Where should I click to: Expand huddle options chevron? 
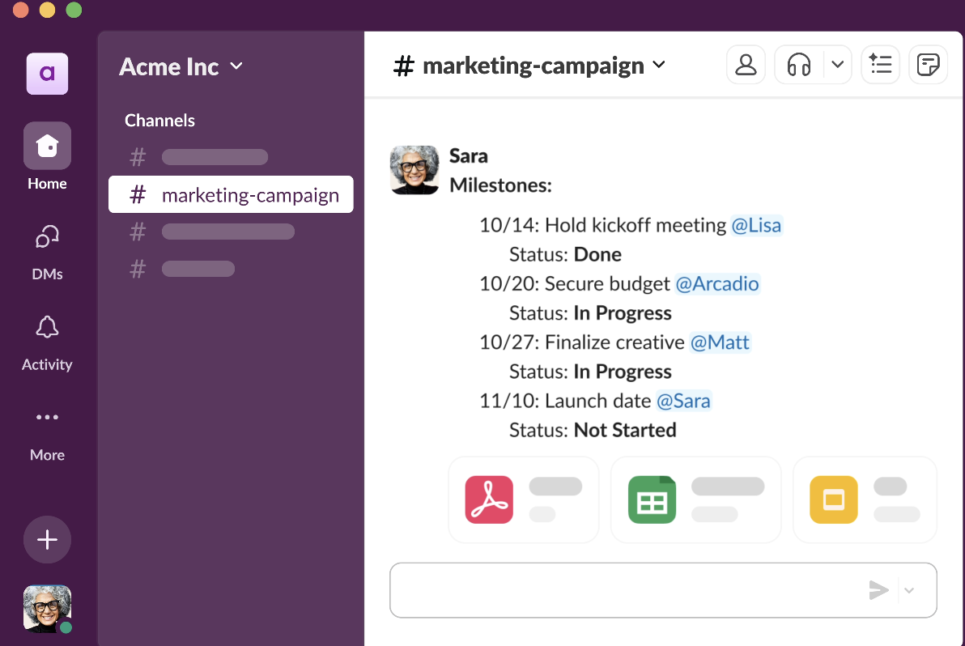[837, 65]
